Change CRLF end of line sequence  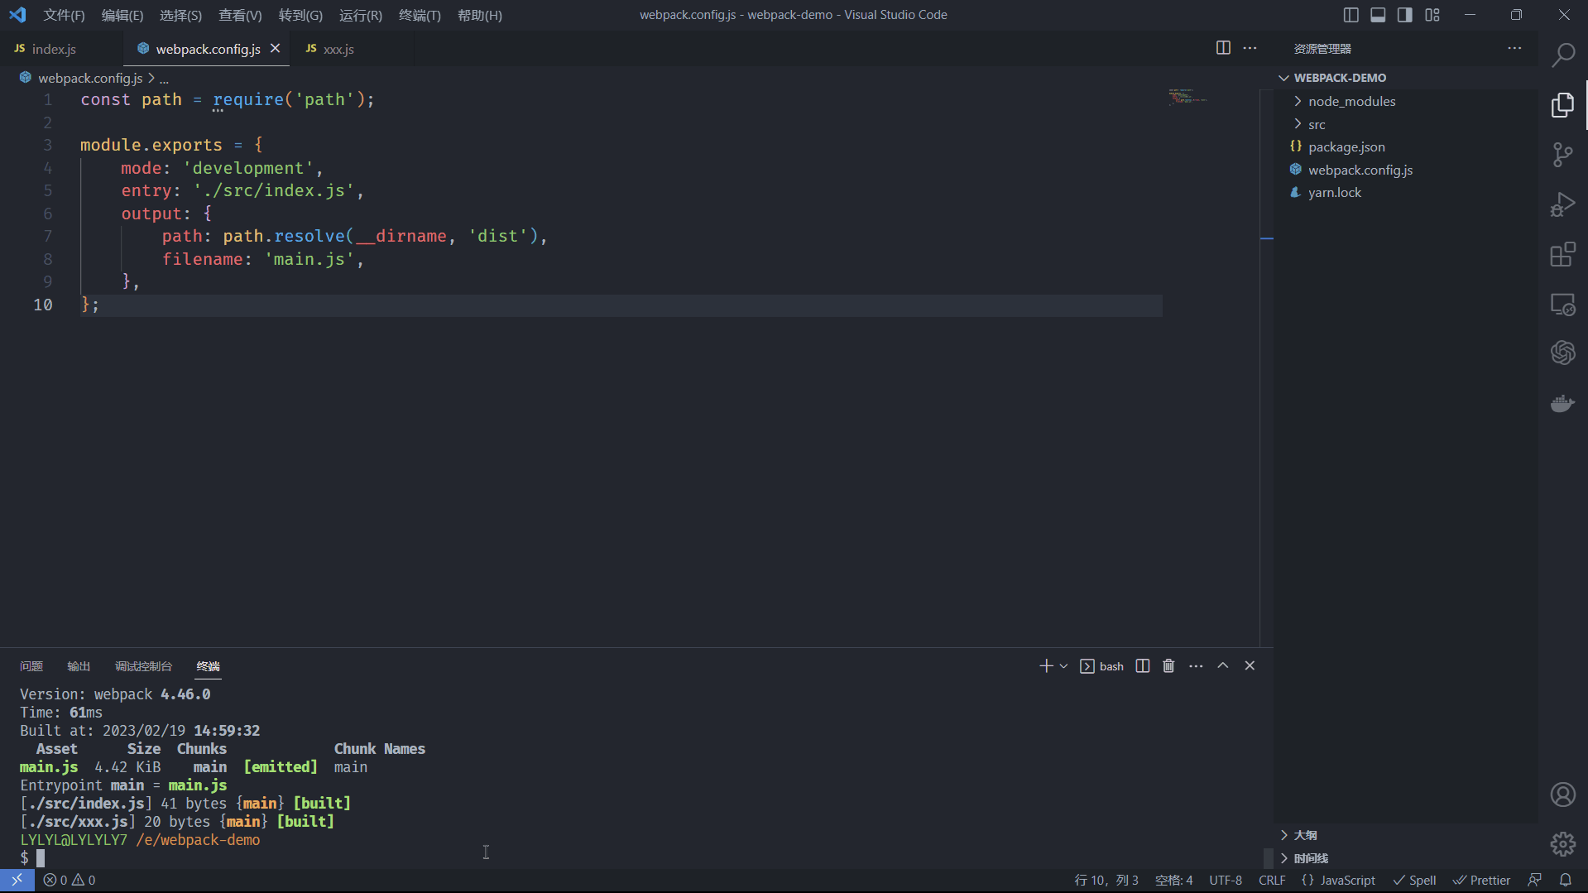[x=1272, y=880]
